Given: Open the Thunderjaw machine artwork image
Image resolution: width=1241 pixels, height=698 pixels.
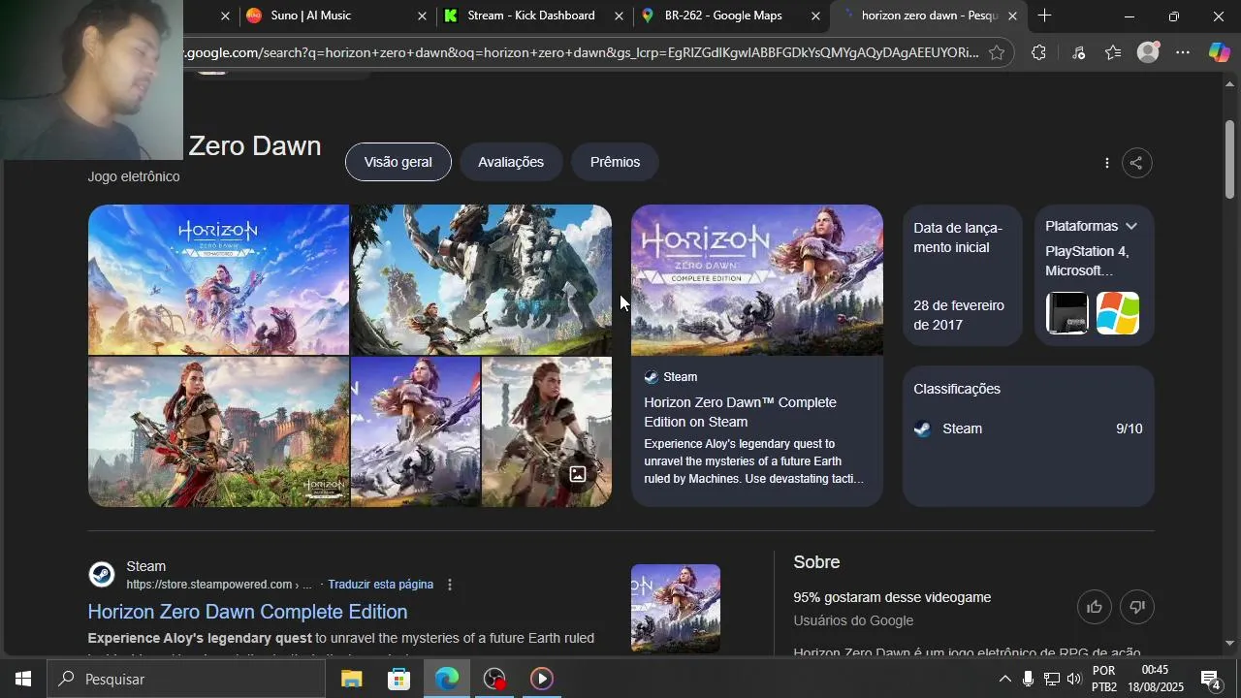Looking at the screenshot, I should tap(481, 279).
